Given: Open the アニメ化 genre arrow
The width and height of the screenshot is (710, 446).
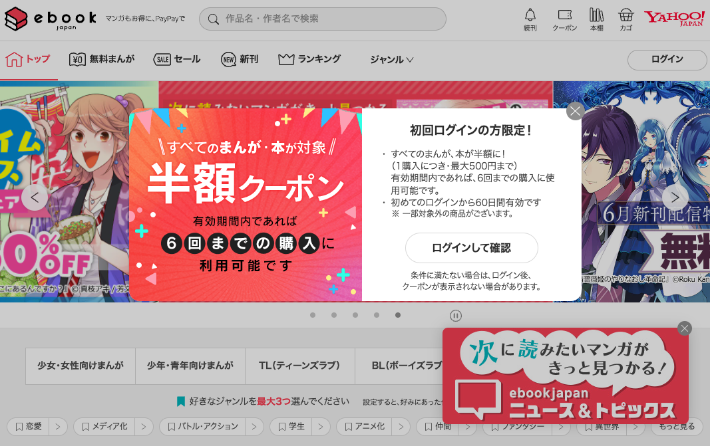Looking at the screenshot, I should 401,427.
